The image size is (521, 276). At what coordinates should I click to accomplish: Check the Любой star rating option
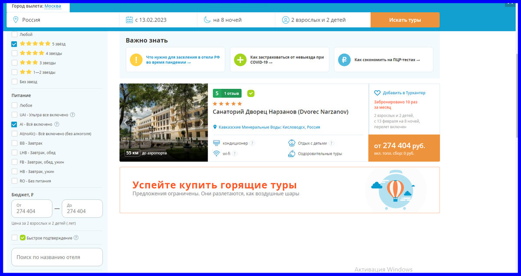click(14, 34)
